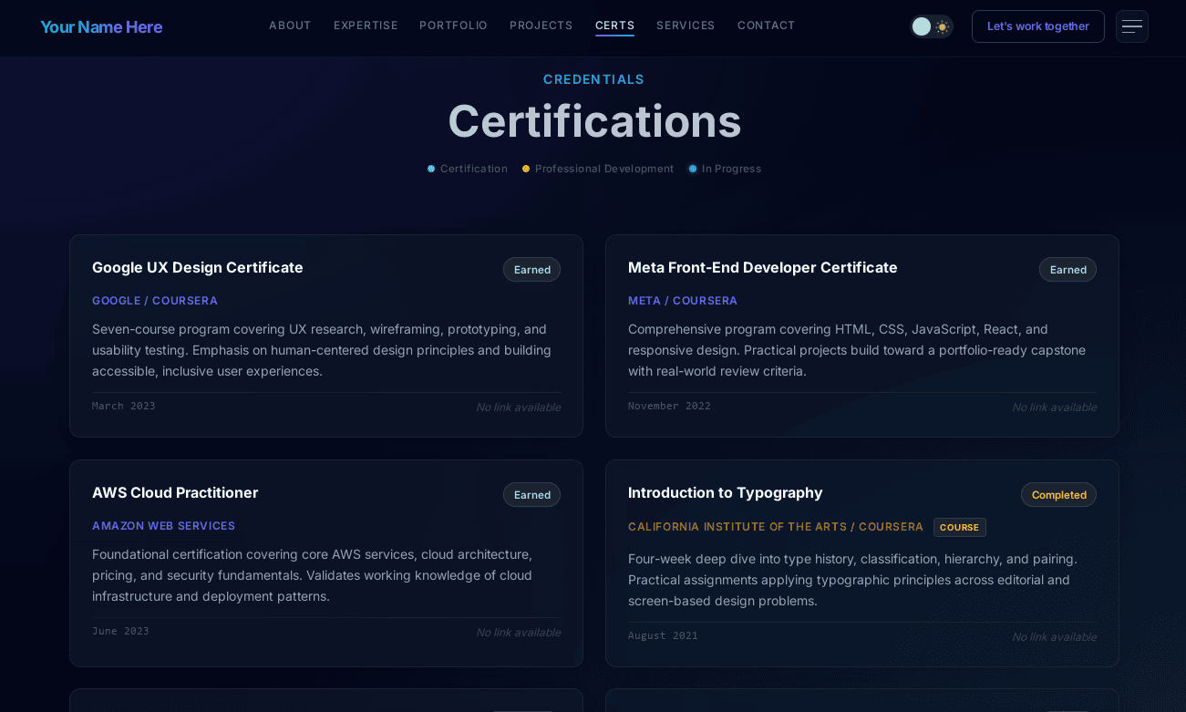The image size is (1186, 712).
Task: Click the COURSE tag on Typography card
Action: (x=960, y=528)
